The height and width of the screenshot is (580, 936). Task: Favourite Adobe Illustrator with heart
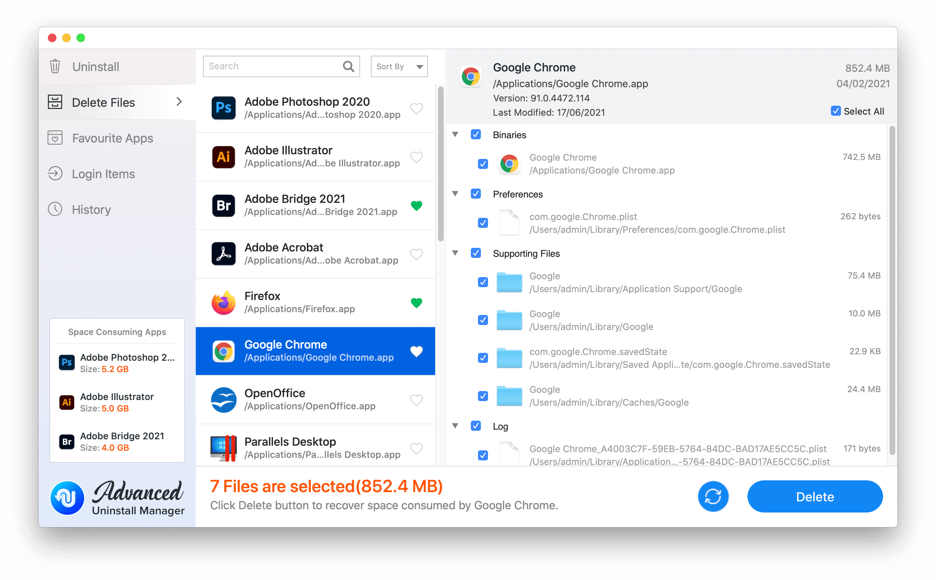point(416,157)
